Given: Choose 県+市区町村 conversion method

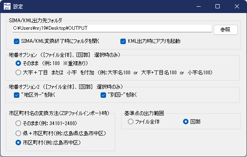Looking at the screenshot, I should point(18,133).
